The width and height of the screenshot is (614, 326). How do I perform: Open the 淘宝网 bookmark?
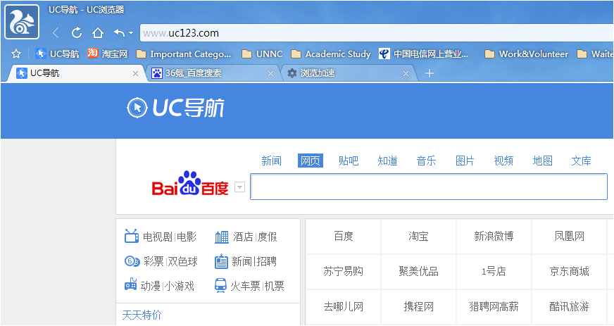click(108, 54)
